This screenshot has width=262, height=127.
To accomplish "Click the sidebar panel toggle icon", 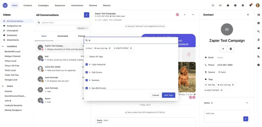I will 259,15.
